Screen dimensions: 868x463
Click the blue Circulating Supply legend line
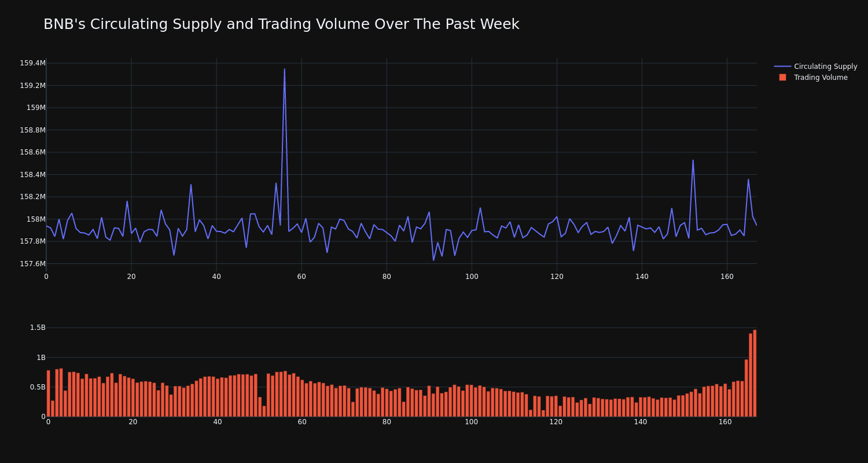[782, 67]
